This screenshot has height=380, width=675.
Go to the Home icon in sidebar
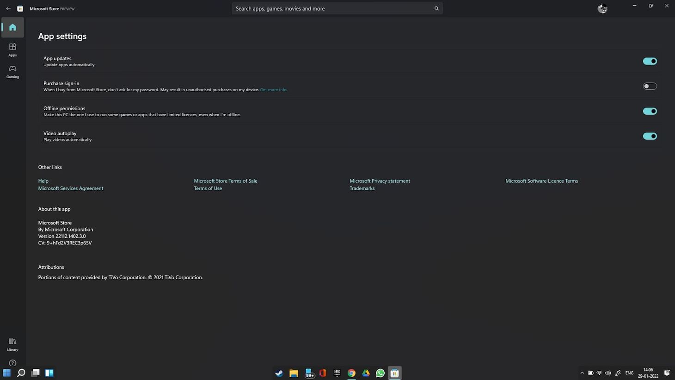tap(12, 27)
